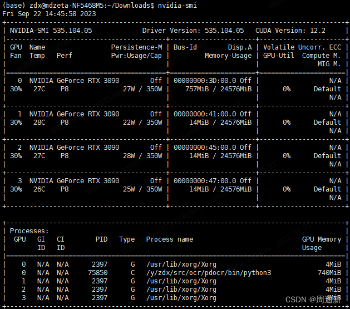Click bus id 00000000:3D:00.0

point(205,81)
